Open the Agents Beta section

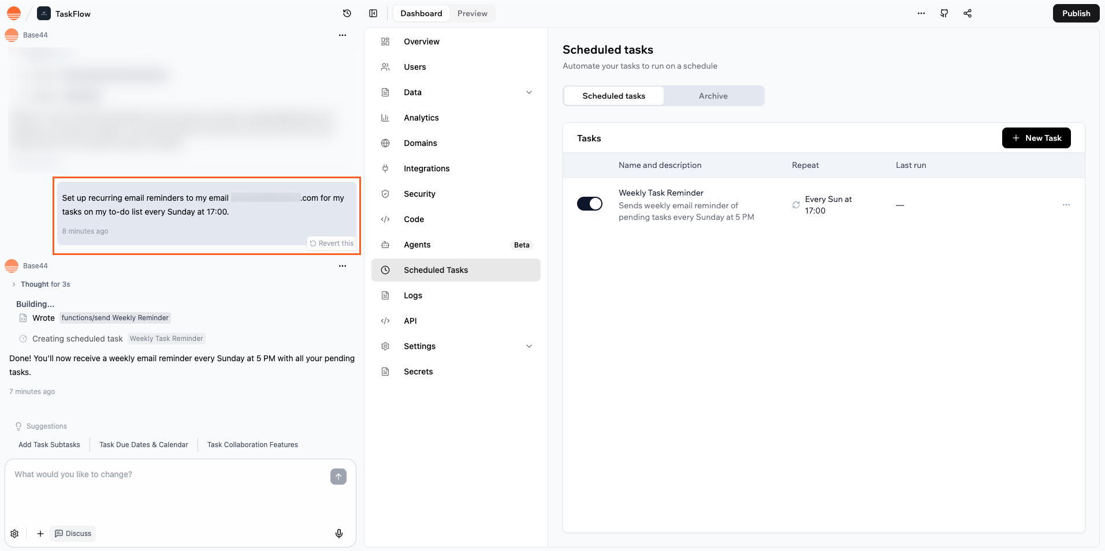pyautogui.click(x=417, y=245)
